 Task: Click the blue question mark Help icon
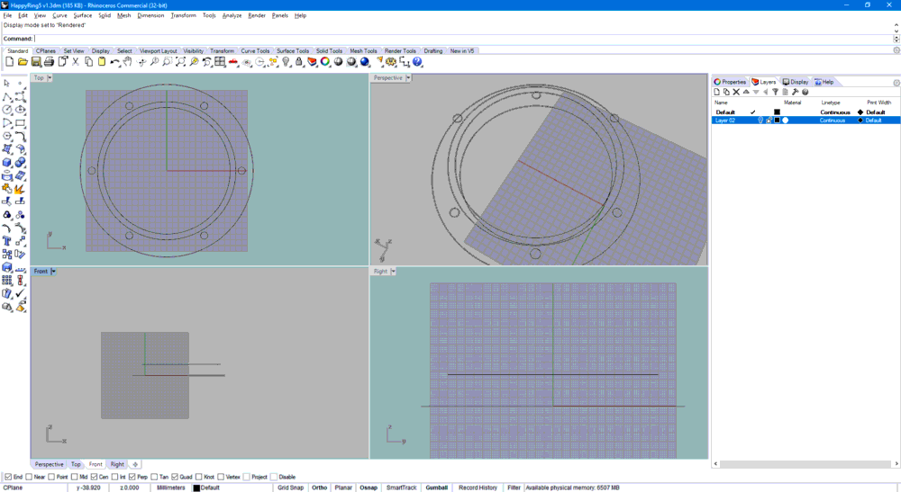point(417,62)
